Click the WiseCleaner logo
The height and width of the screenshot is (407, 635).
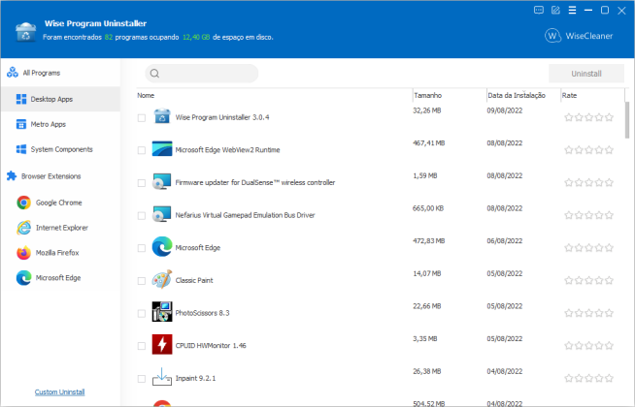579,36
